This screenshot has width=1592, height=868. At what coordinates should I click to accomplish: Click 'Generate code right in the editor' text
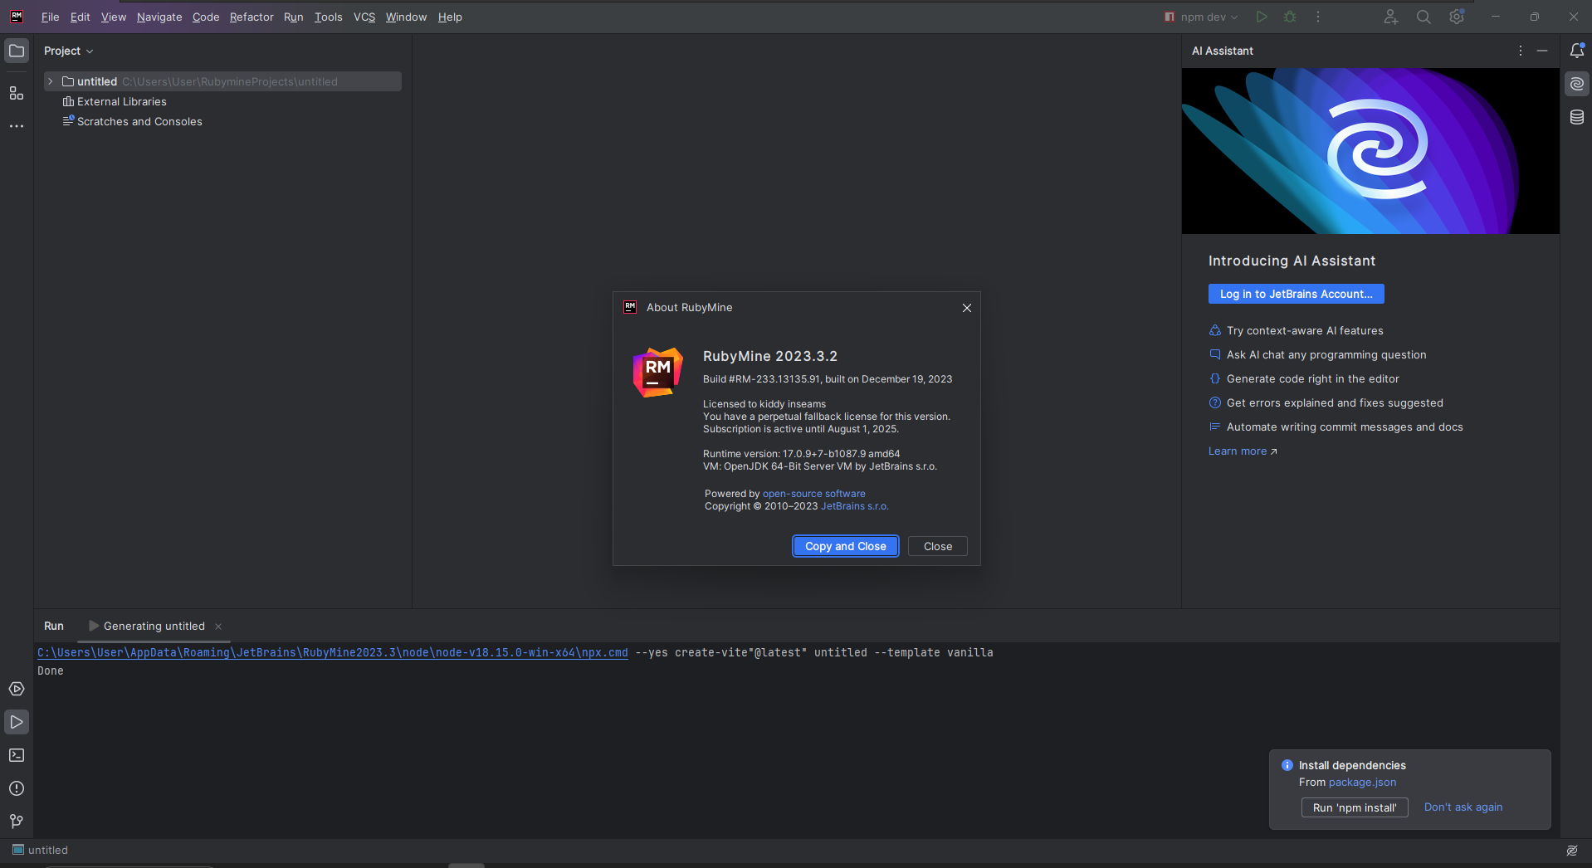click(x=1313, y=378)
